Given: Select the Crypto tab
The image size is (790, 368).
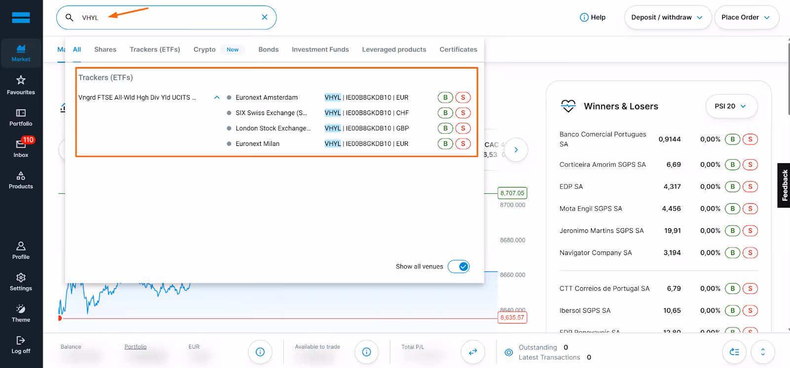Looking at the screenshot, I should (204, 49).
